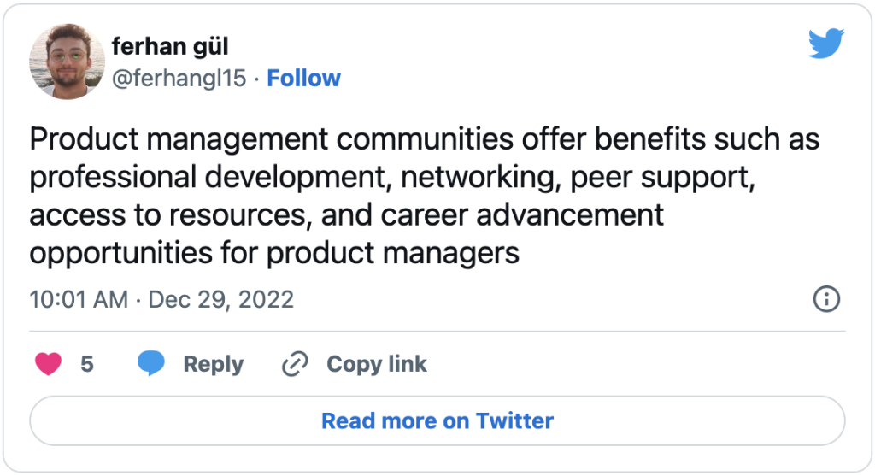Click the line 'access to resources, and career advancement'
The height and width of the screenshot is (476, 875).
pyautogui.click(x=347, y=214)
